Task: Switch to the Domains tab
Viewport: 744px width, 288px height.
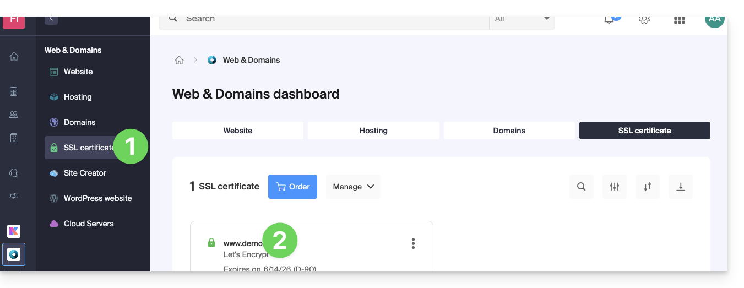Action: pyautogui.click(x=509, y=131)
